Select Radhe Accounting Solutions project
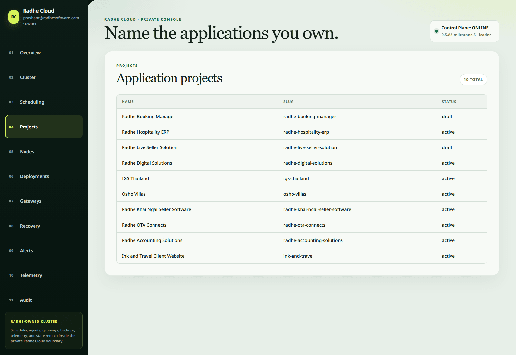516x355 pixels. pos(152,240)
